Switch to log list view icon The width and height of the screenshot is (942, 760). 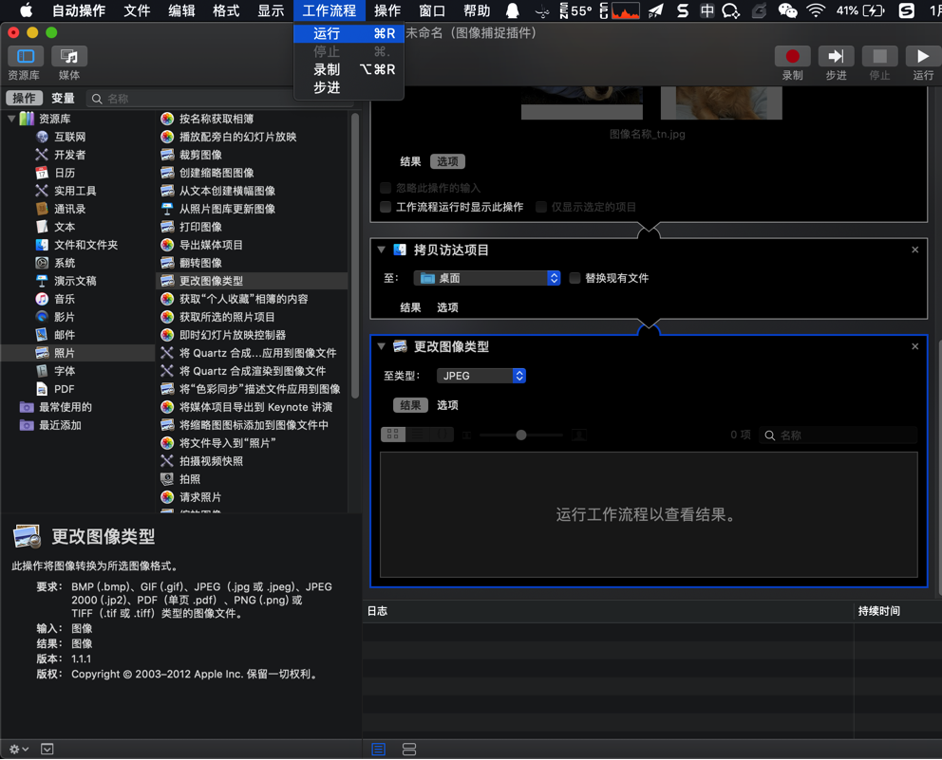pyautogui.click(x=379, y=750)
